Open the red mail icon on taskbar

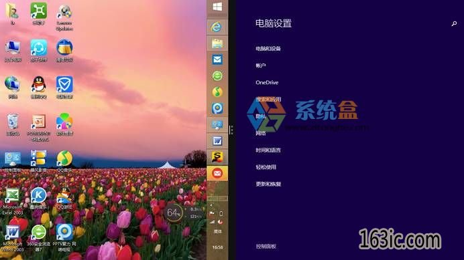coord(217,173)
